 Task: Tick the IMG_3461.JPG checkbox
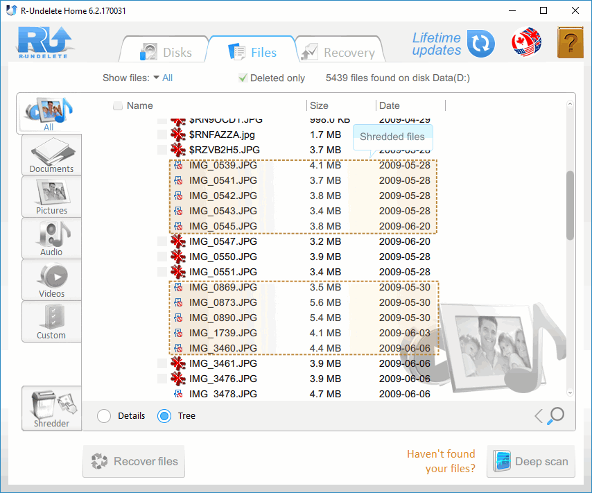(162, 363)
